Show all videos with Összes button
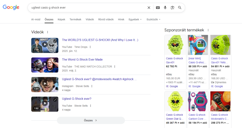Viewport: 242px width, 128px height. [x=91, y=120]
